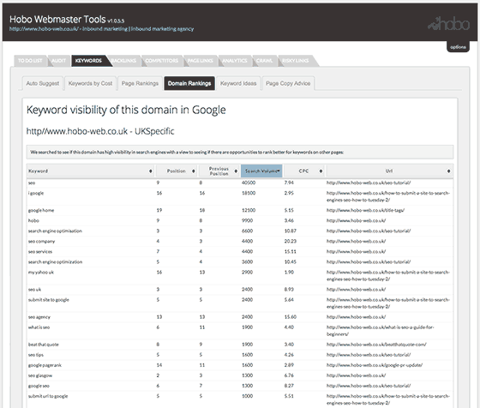This screenshot has height=408, width=480.
Task: Switch to the ANALYTICS tab
Action: coord(235,61)
